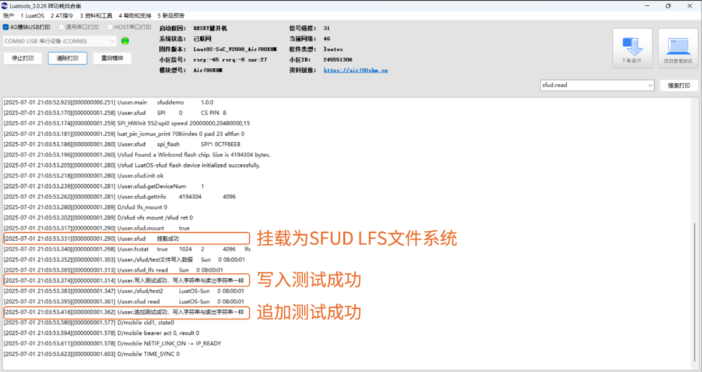Image resolution: width=702 pixels, height=372 pixels.
Task: Click log line 'I/user.sfud.getDeviceNum 1'
Action: (x=104, y=186)
